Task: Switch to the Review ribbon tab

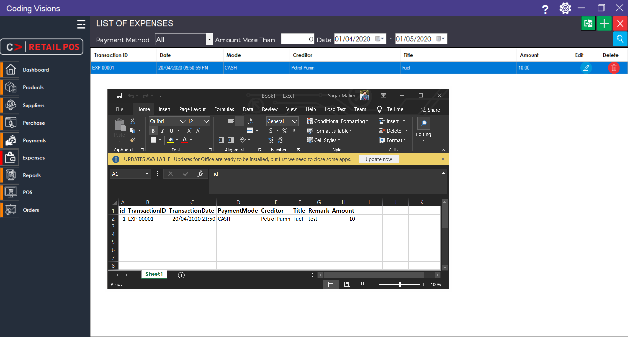Action: [270, 109]
